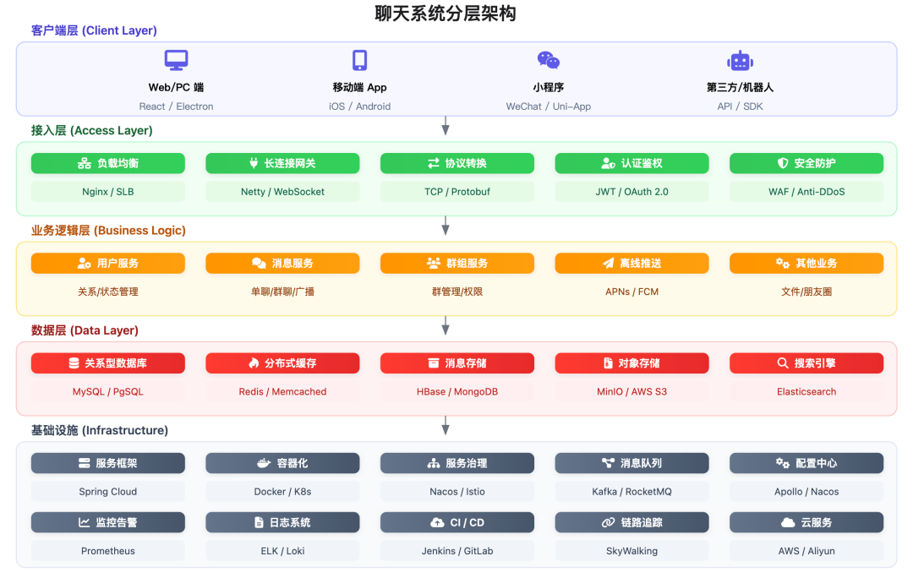Click the magnifier icon on 搜索引擎 badge
The image size is (913, 578).
(x=782, y=363)
